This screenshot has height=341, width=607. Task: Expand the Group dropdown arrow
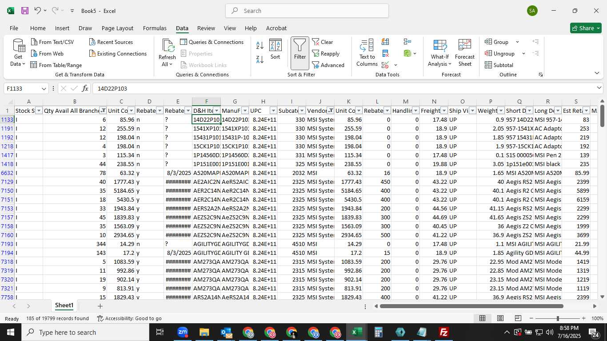click(517, 42)
